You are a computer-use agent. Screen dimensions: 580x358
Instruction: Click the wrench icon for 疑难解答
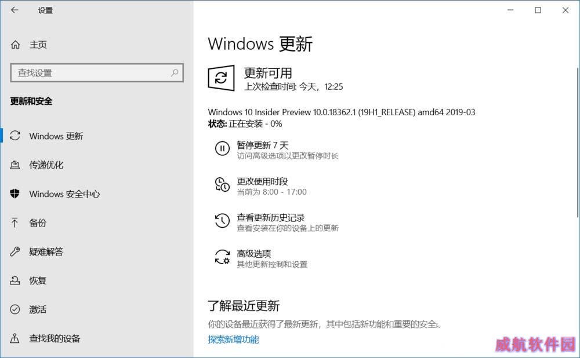15,251
